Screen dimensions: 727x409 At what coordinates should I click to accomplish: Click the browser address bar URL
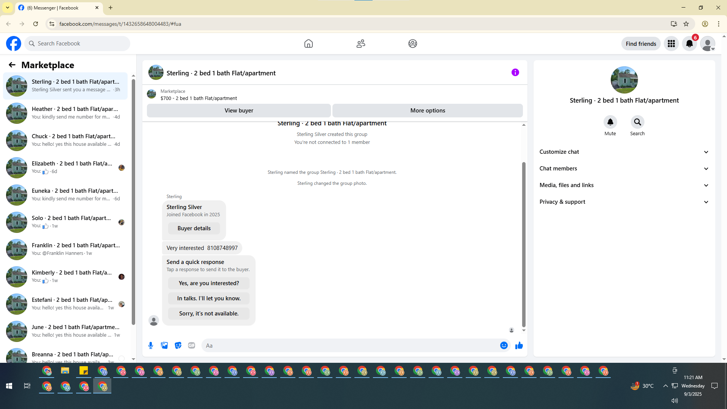point(120,24)
